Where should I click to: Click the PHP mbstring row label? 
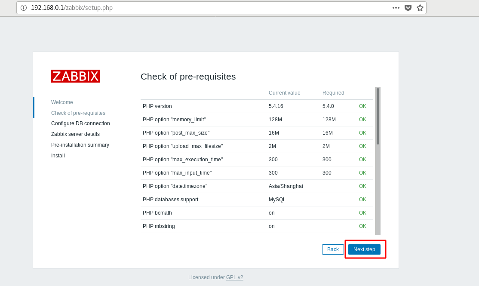159,226
